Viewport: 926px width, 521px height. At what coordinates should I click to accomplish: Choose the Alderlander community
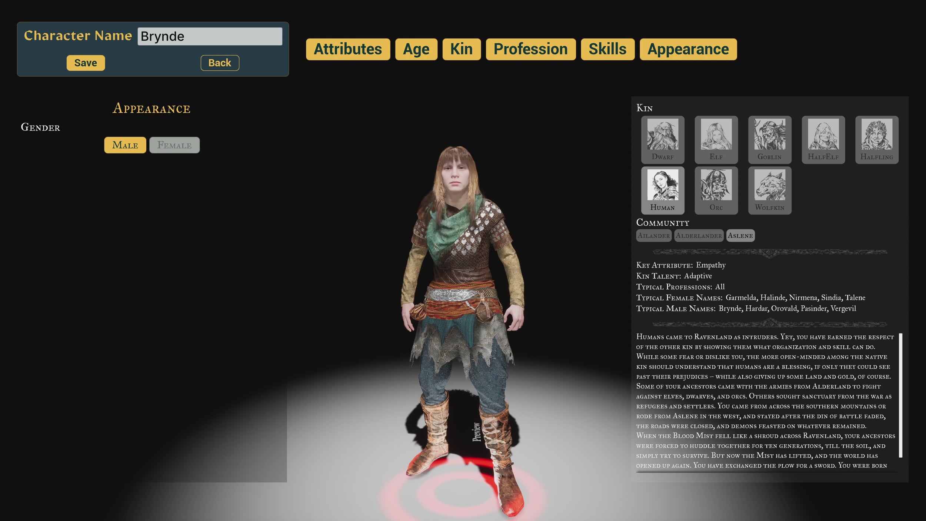pyautogui.click(x=699, y=236)
